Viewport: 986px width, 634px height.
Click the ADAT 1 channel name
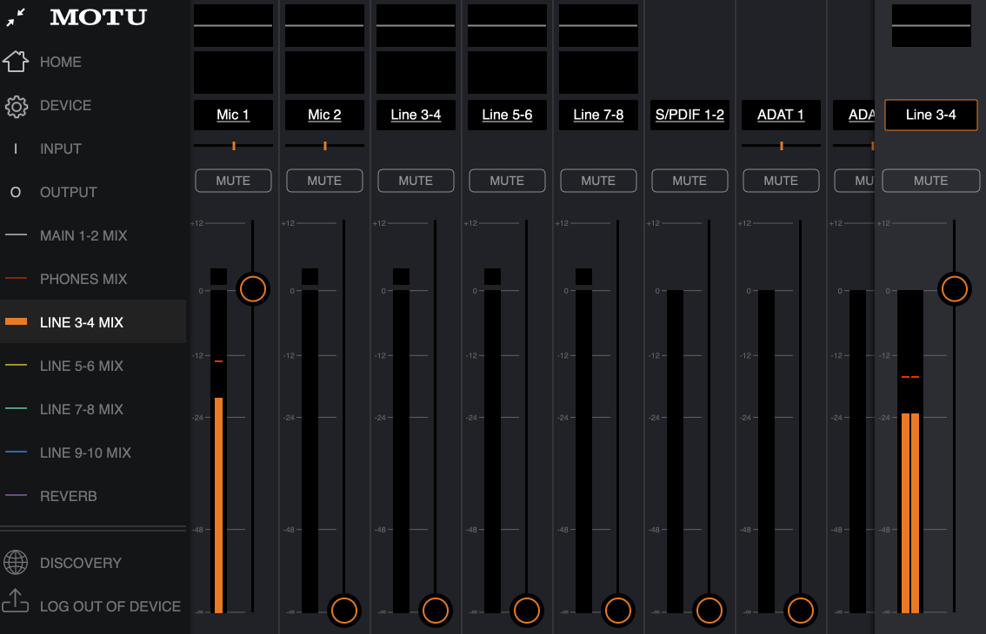781,115
